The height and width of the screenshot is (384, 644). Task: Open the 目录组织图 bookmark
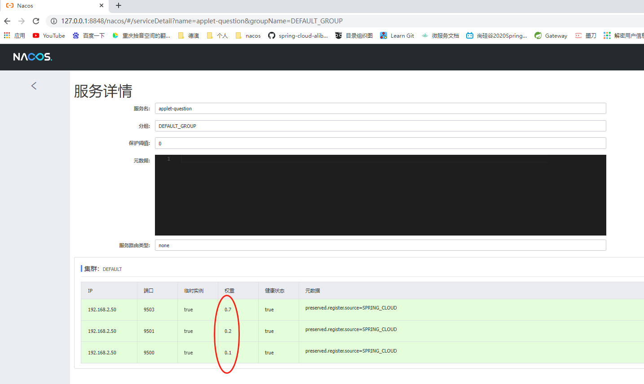354,35
